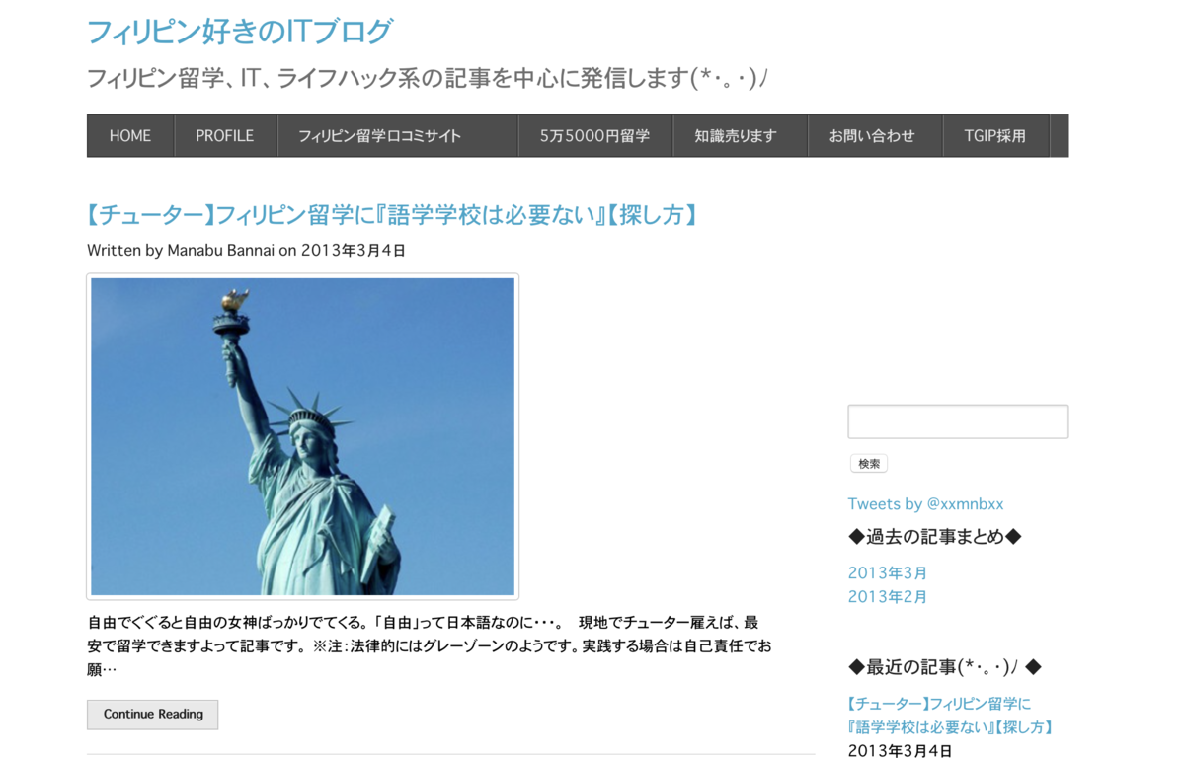Focus the sidebar search input field
1185x758 pixels.
958,421
